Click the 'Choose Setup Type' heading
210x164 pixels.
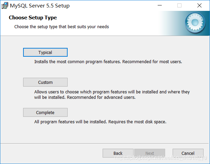(33, 18)
